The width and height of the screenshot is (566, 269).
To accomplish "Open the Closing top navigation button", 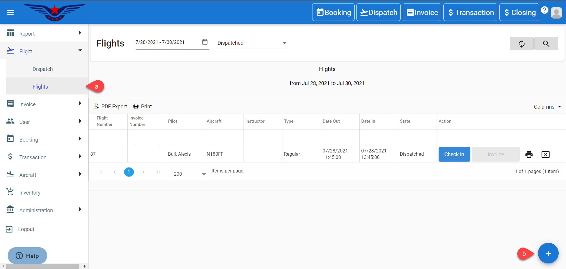I will pos(519,12).
